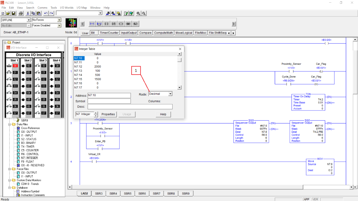This screenshot has width=358, height=201.
Task: Click the Paste clipboard icon
Action: pyautogui.click(x=38, y=13)
